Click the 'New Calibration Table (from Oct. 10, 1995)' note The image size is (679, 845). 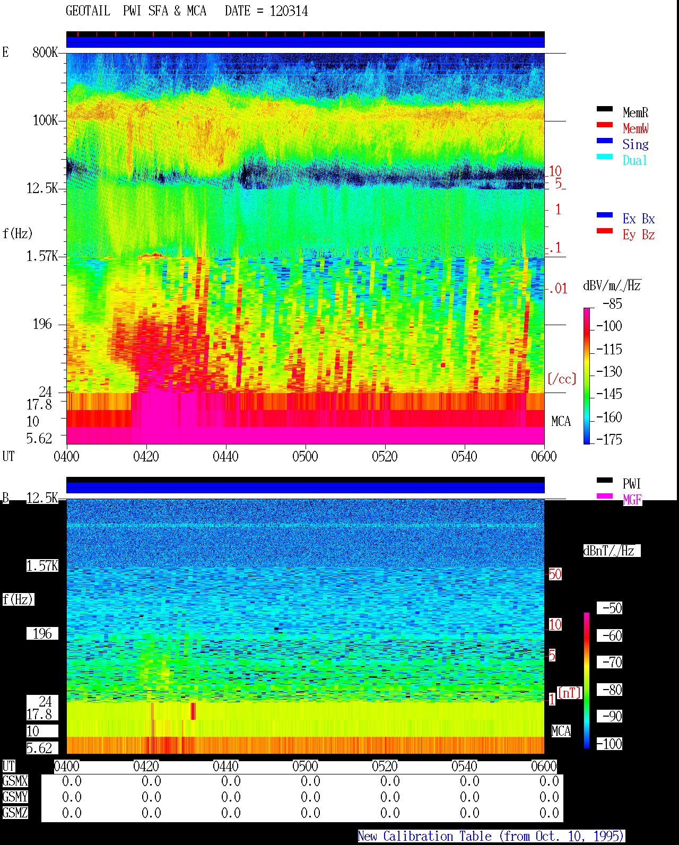coord(491,836)
